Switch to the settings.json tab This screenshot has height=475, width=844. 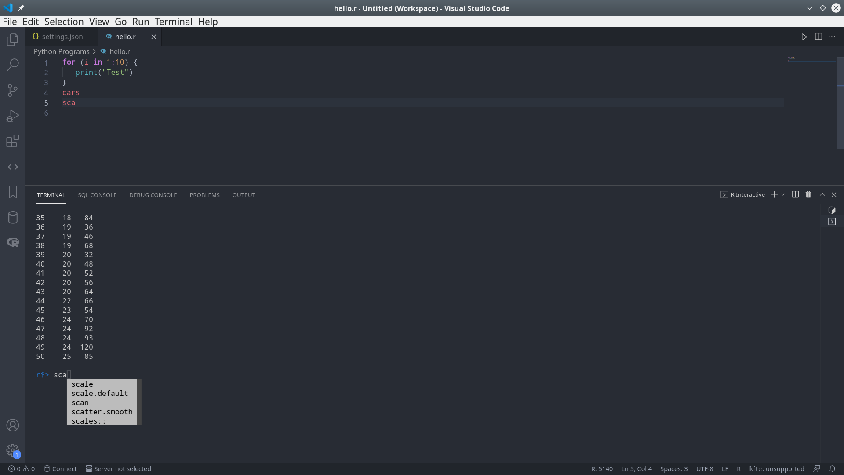(62, 37)
